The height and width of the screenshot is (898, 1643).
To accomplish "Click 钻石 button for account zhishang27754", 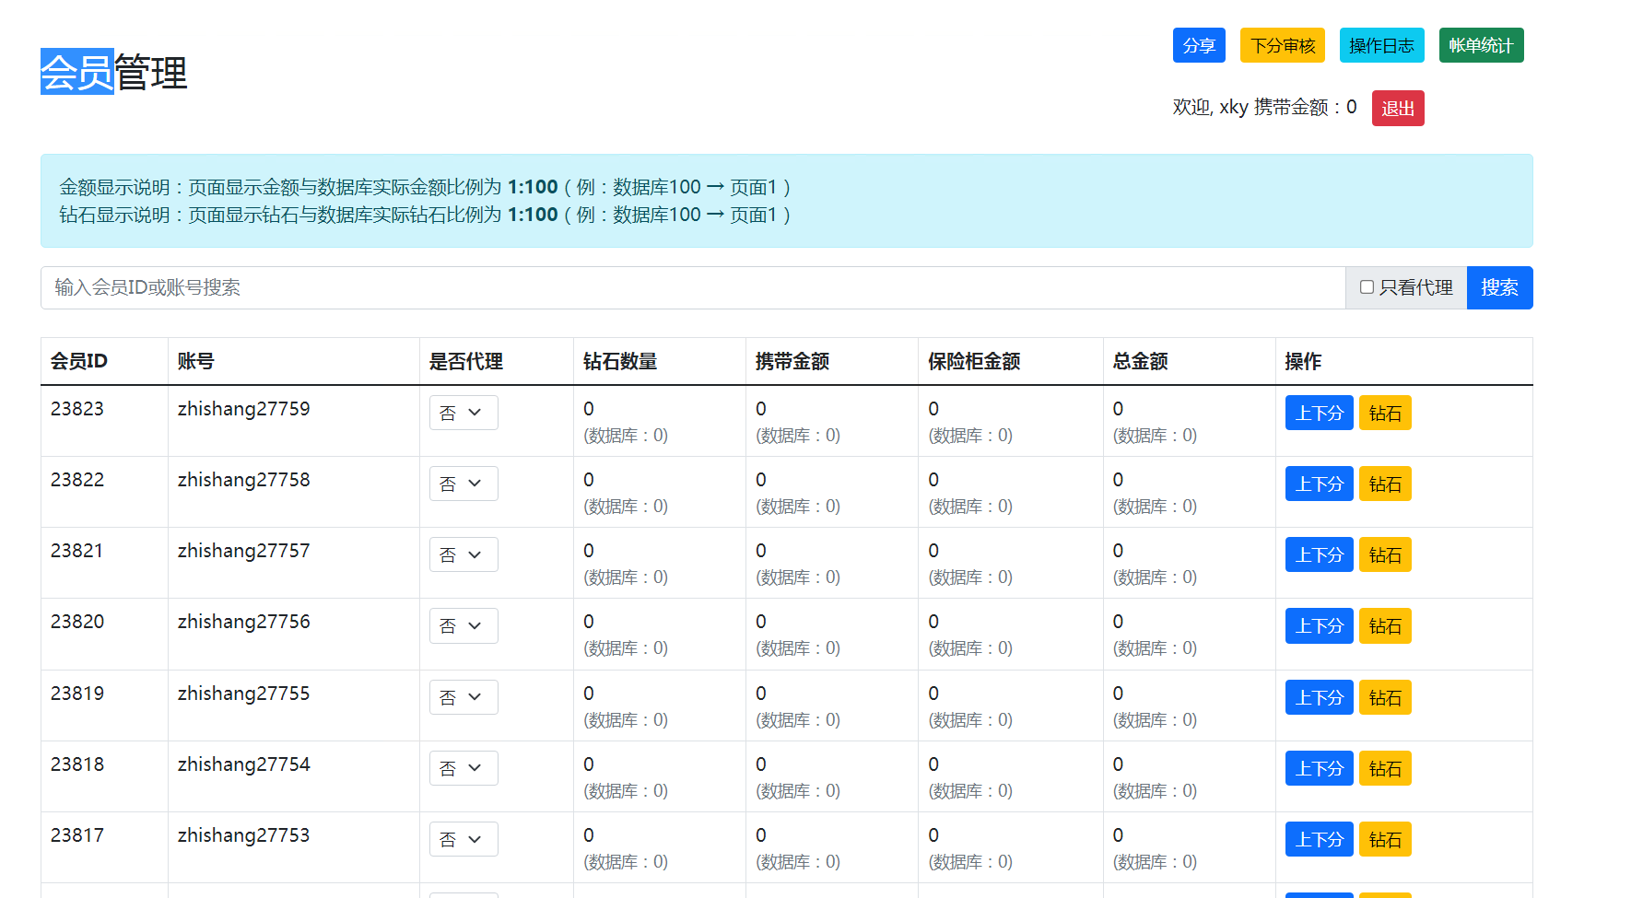I will coord(1384,768).
